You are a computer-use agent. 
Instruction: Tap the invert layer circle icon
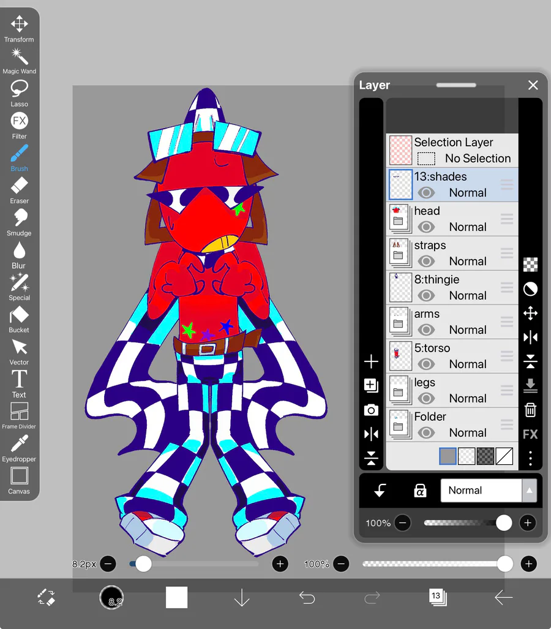(530, 289)
